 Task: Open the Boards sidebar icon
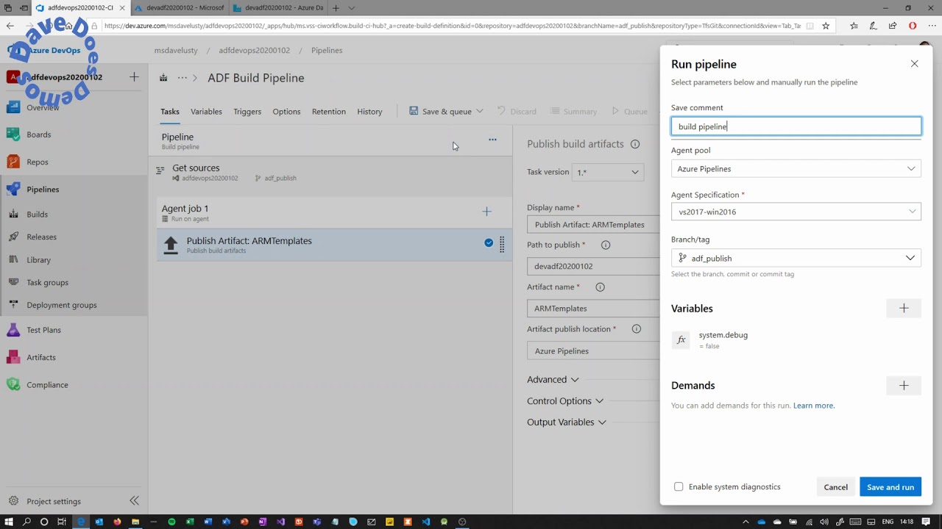13,134
